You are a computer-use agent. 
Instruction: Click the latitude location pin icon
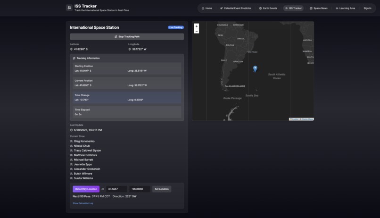point(71,49)
